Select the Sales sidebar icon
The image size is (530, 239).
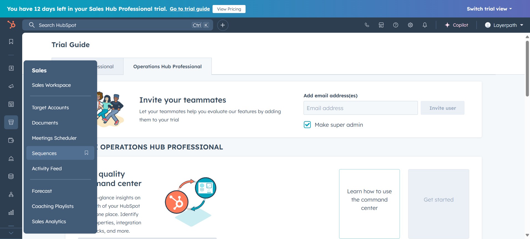pos(11,122)
